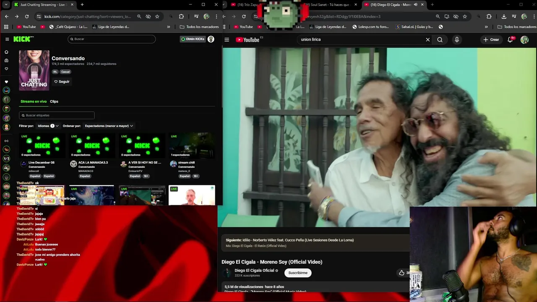Open YouTube account avatar
Image resolution: width=537 pixels, height=302 pixels.
point(524,40)
